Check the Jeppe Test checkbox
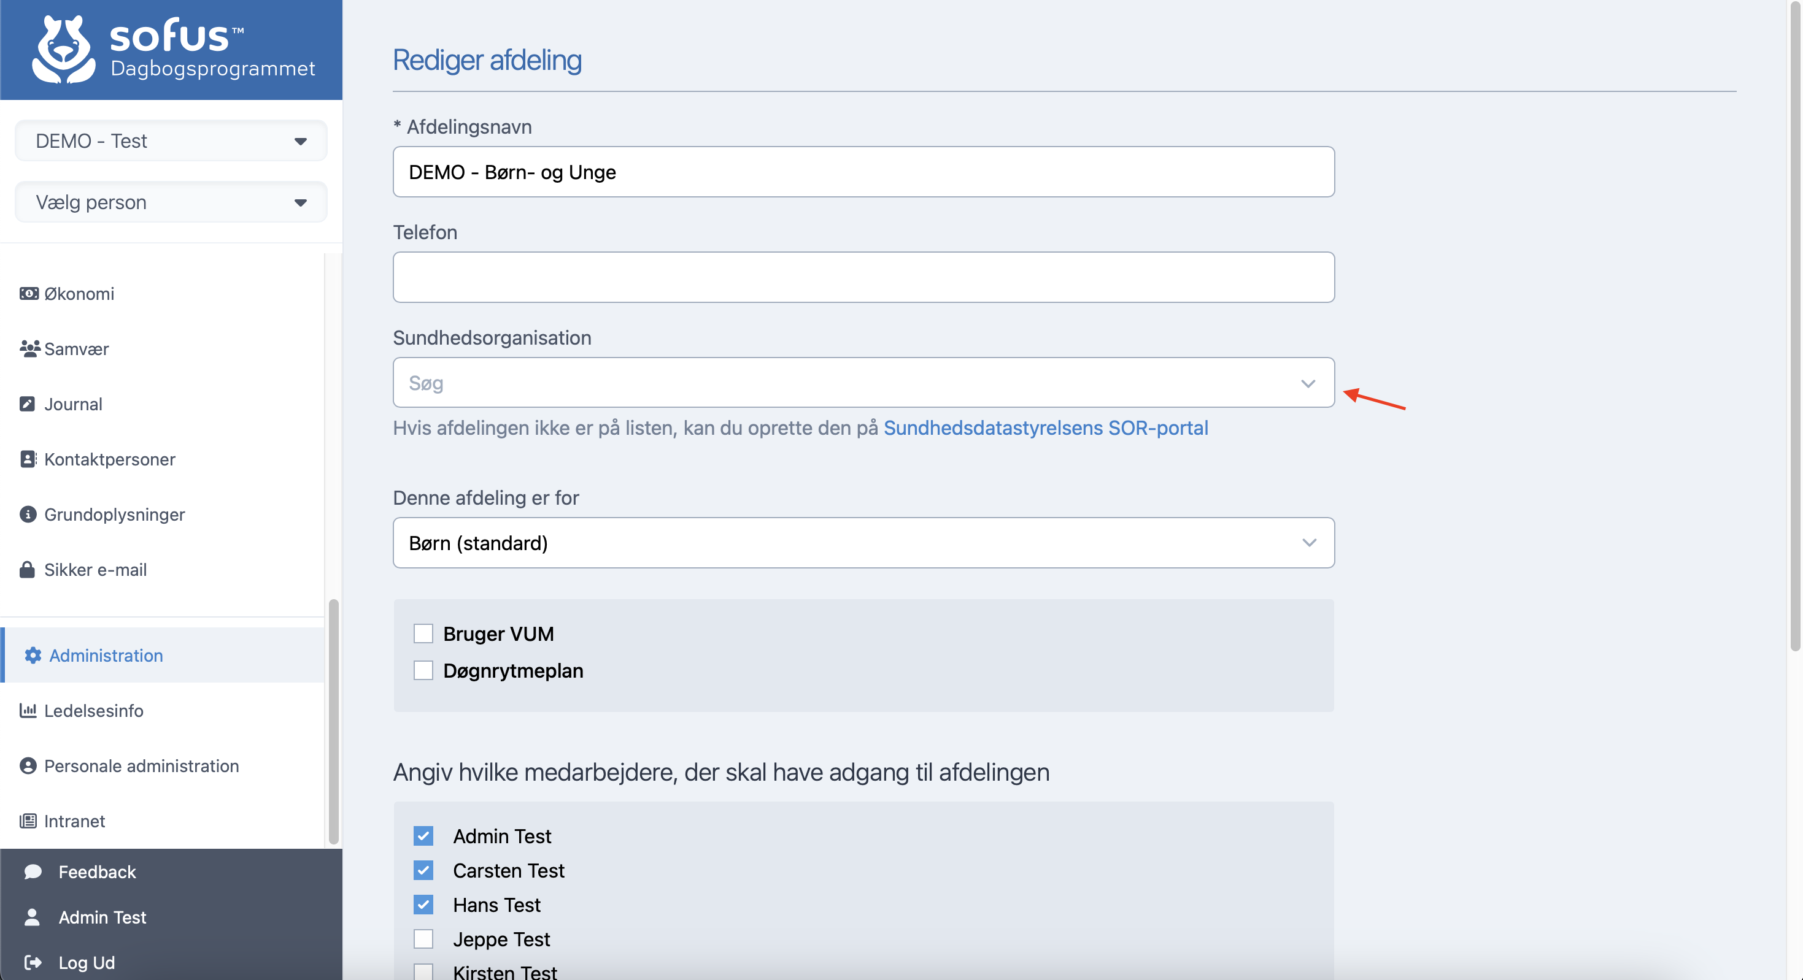The width and height of the screenshot is (1803, 980). tap(423, 939)
